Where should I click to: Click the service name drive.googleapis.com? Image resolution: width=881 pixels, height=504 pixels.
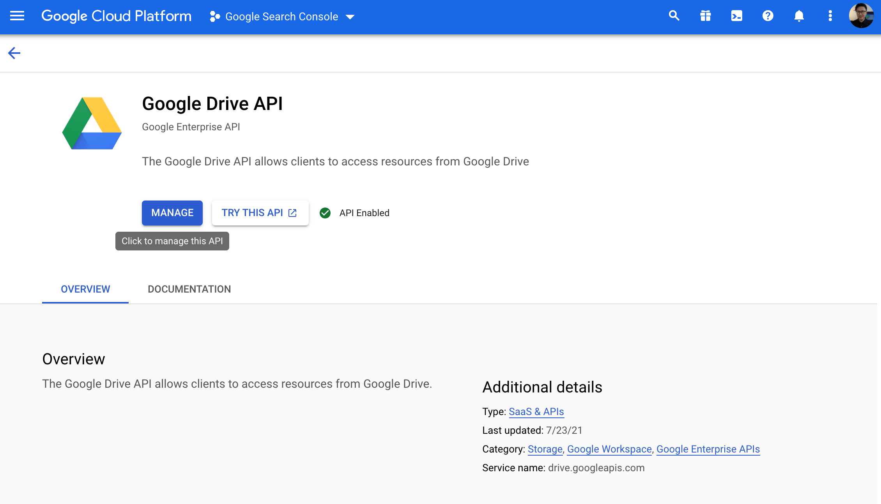(x=596, y=468)
